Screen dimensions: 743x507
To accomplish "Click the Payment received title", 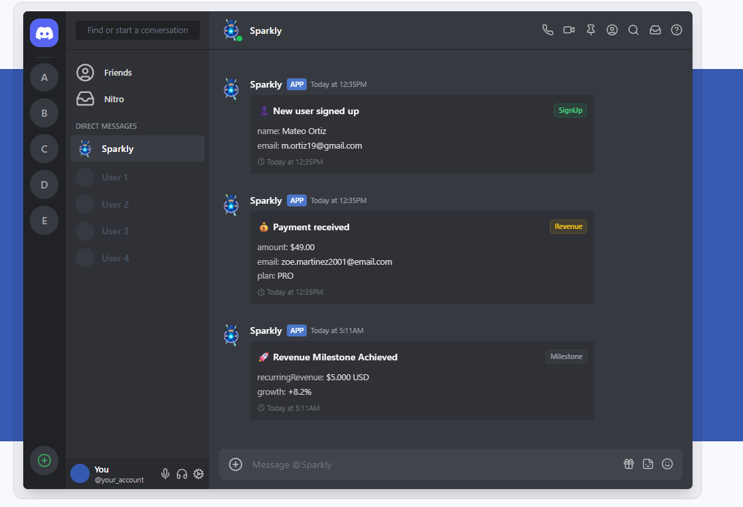I will 311,227.
